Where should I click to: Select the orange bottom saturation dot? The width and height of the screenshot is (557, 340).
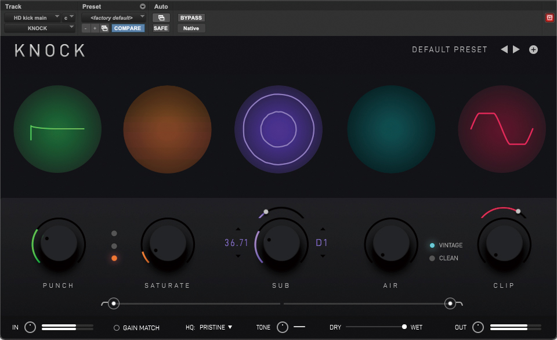pyautogui.click(x=114, y=258)
